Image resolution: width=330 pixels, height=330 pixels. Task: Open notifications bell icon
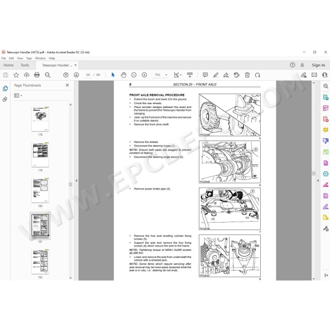302,65
